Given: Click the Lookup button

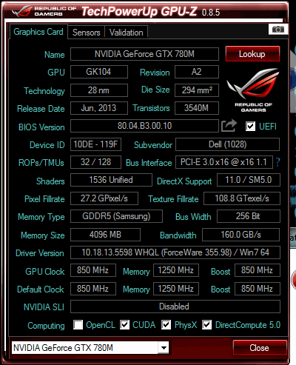Looking at the screenshot, I should coord(252,54).
